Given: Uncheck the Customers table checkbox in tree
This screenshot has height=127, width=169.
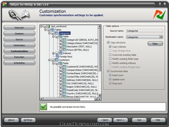Looking at the screenshot, I should pyautogui.click(x=53, y=60).
